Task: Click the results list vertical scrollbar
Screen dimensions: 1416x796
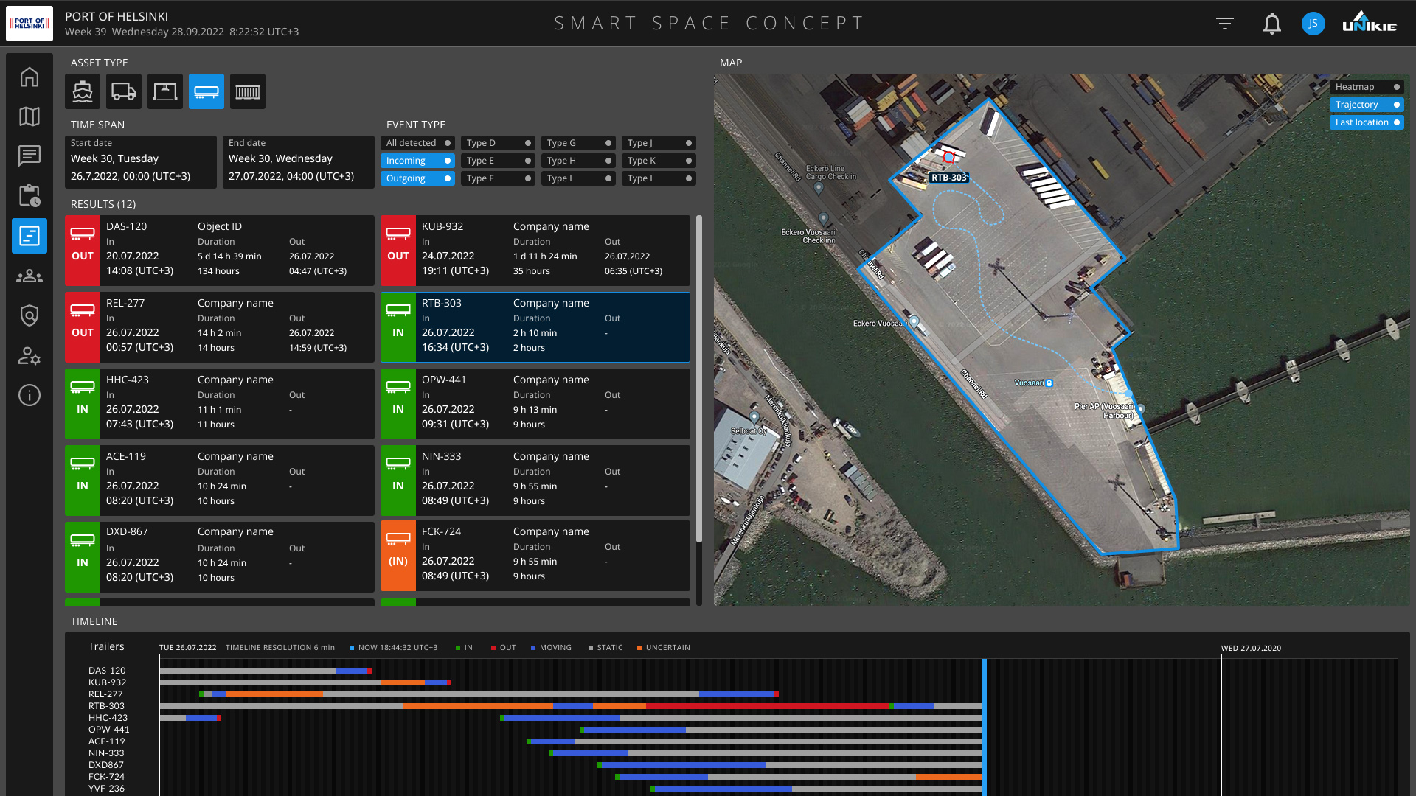Action: pos(698,380)
